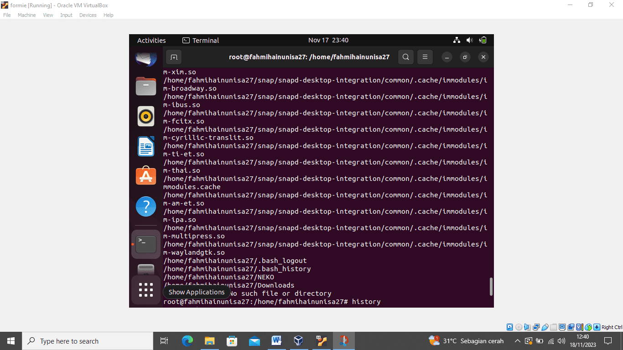
Task: Click Windows battery tray icon
Action: tap(540, 341)
